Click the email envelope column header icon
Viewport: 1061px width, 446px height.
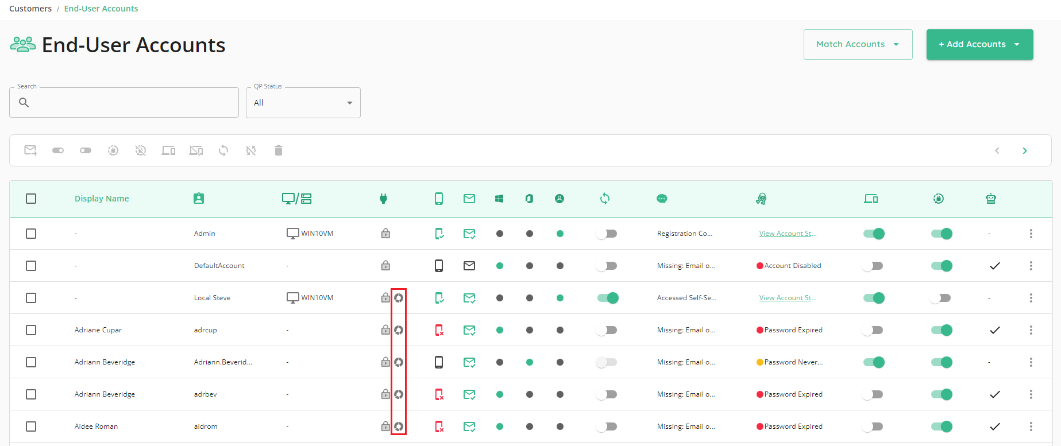click(469, 199)
